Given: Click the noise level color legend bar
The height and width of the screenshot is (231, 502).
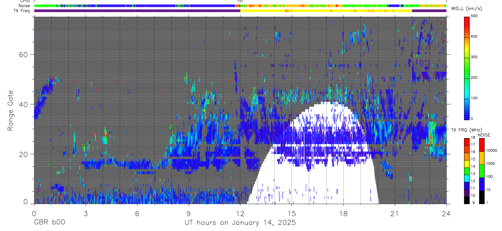Looking at the screenshot, I should 481,171.
